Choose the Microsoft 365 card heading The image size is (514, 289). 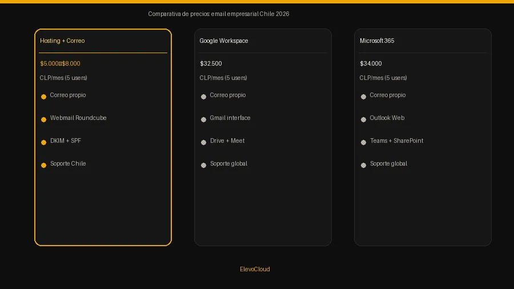377,41
